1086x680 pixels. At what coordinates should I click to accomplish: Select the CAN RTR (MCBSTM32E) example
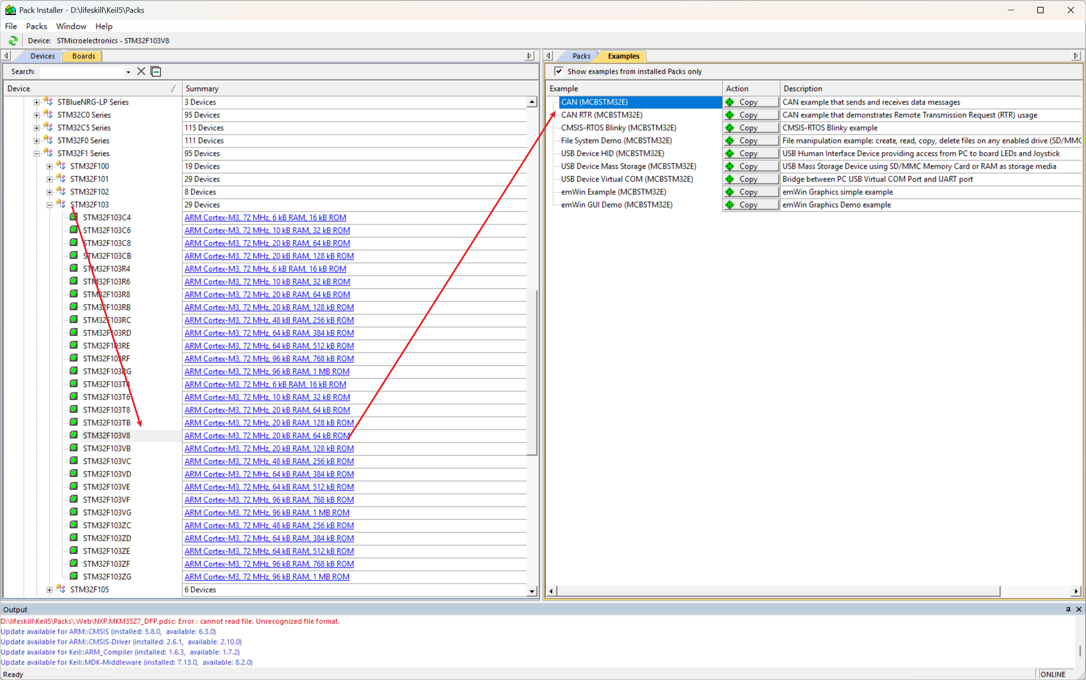602,115
